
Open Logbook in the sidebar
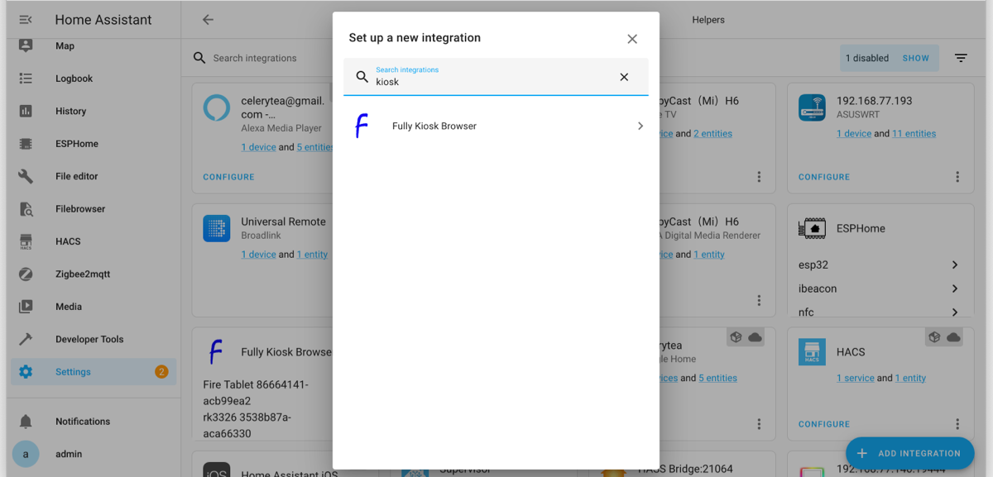pyautogui.click(x=94, y=79)
